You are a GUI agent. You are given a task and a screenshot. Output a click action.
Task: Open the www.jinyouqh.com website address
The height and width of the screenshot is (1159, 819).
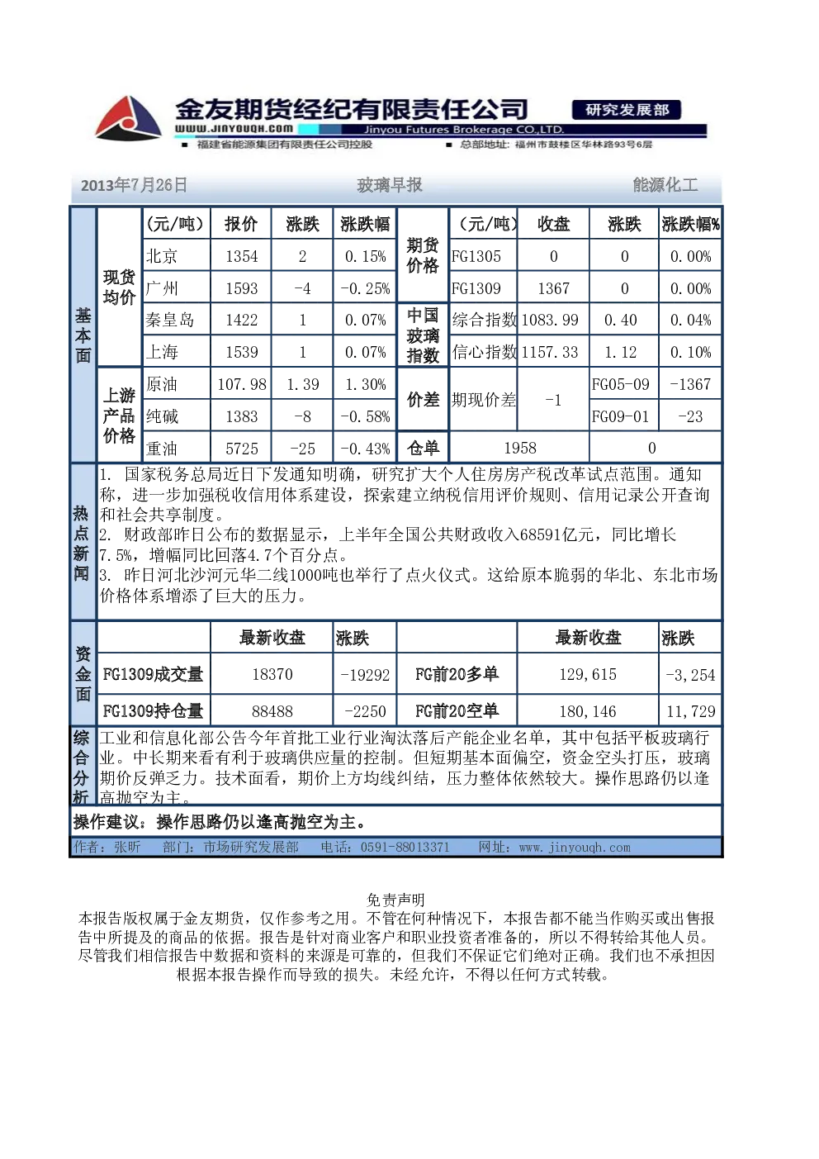[x=234, y=128]
